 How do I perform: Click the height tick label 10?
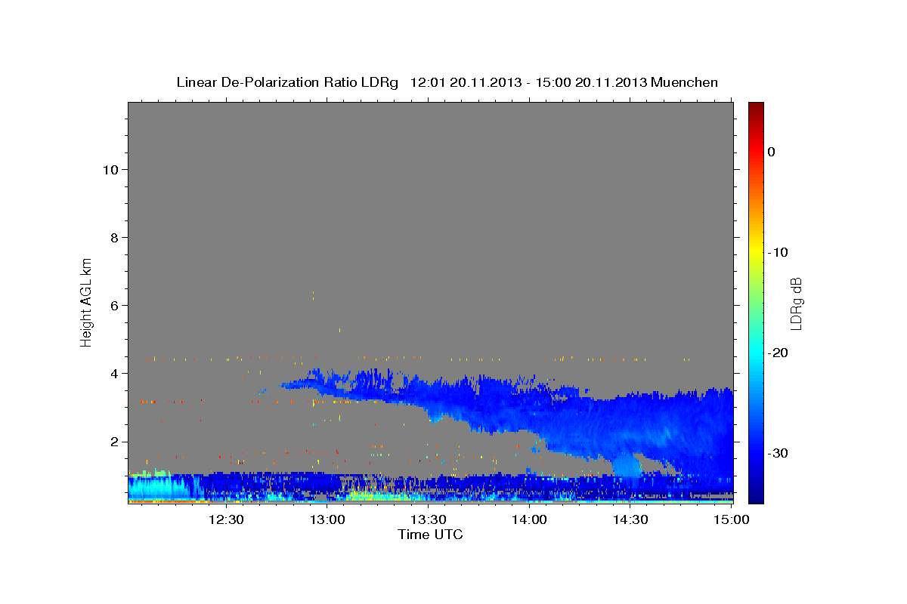click(x=110, y=169)
